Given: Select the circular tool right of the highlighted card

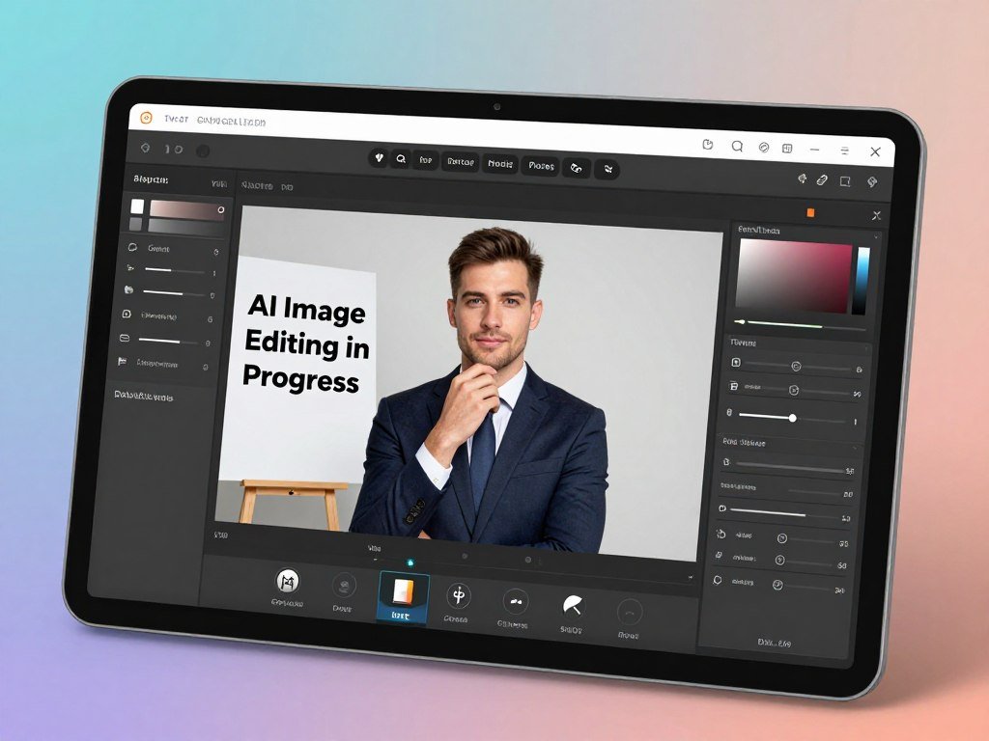Looking at the screenshot, I should click(459, 595).
